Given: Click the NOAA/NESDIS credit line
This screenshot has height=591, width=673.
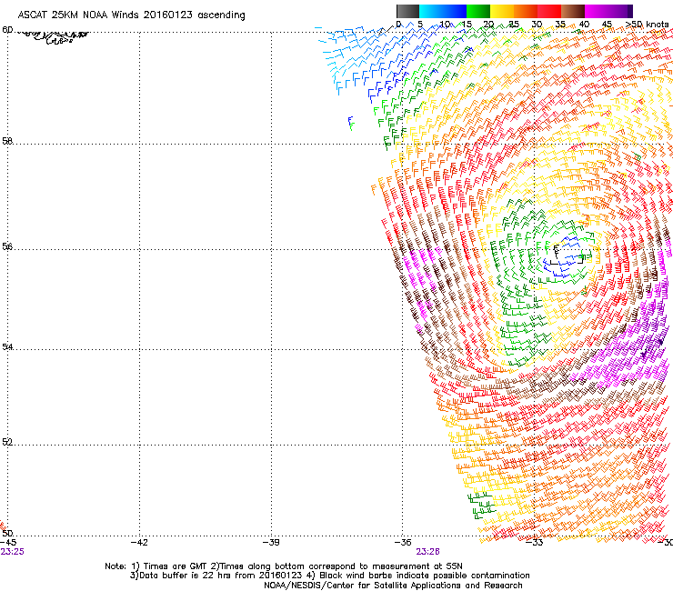Looking at the screenshot, I should [x=393, y=586].
